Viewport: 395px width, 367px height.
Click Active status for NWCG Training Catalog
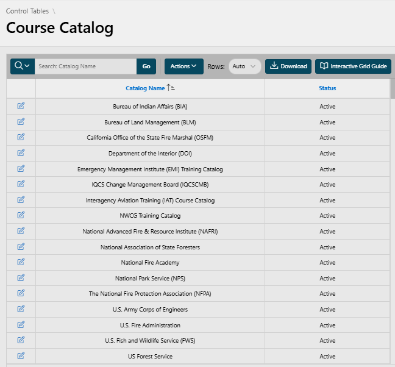(x=327, y=216)
